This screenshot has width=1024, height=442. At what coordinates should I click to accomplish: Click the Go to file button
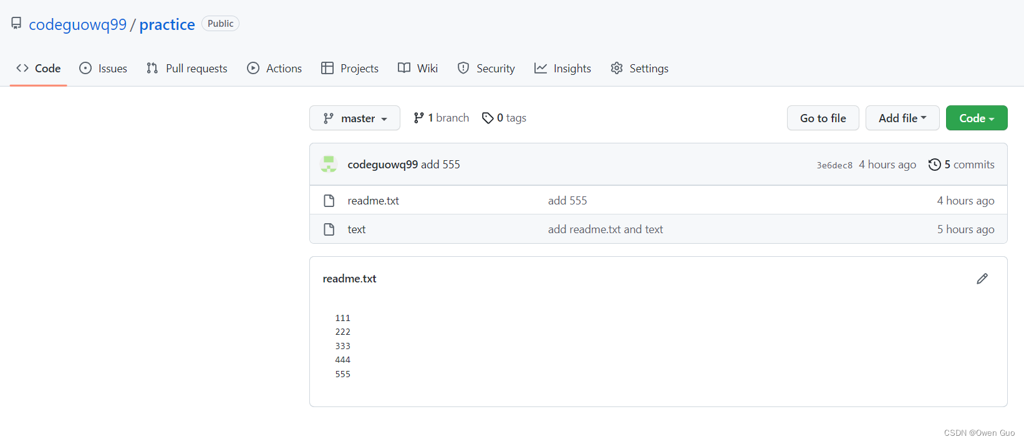pyautogui.click(x=823, y=118)
